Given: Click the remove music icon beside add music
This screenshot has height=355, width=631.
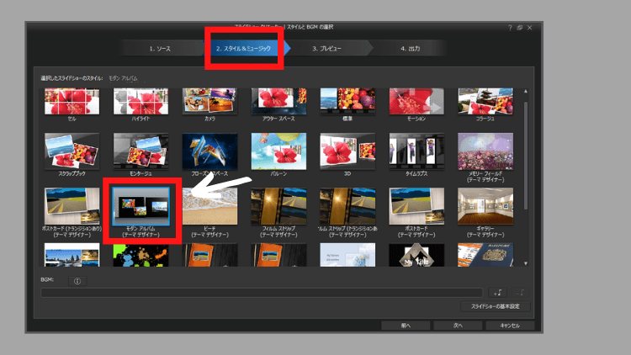Looking at the screenshot, I should (x=522, y=293).
